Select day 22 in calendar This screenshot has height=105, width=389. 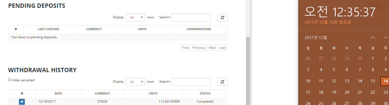click(x=373, y=92)
